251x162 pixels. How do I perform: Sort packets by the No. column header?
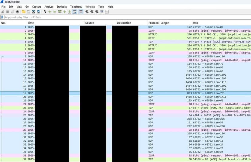tap(13, 23)
